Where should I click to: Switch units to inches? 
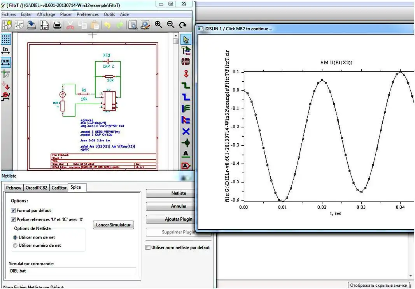(x=5, y=50)
